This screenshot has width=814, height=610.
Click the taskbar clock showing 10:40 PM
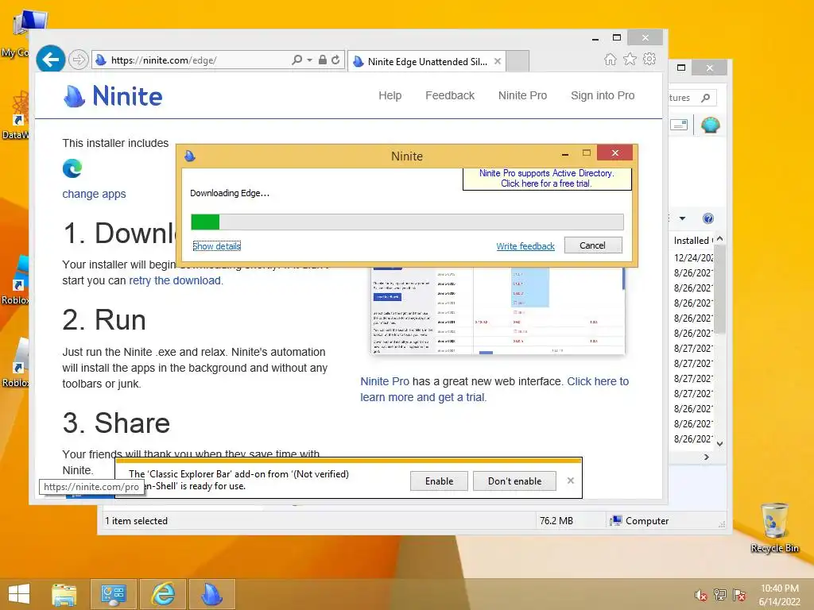[x=779, y=595]
